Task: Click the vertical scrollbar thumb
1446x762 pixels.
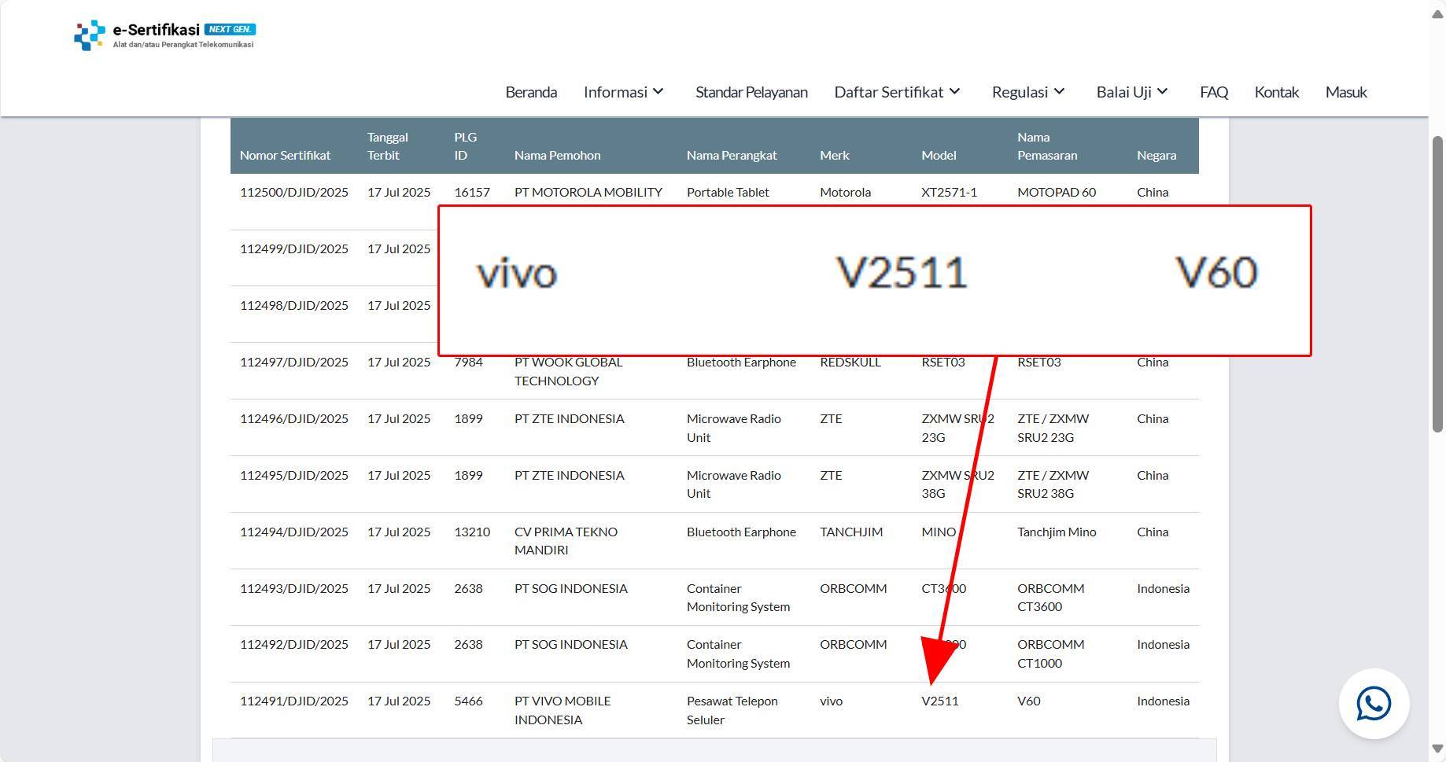Action: click(x=1437, y=283)
